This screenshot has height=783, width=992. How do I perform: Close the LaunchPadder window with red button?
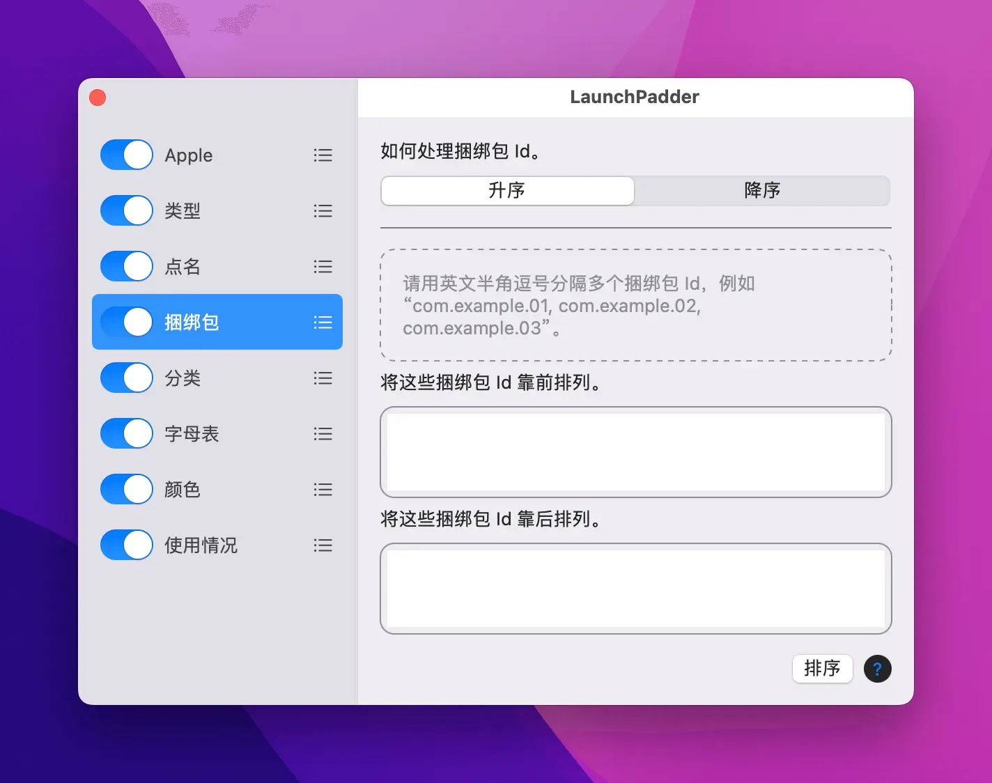coord(98,98)
